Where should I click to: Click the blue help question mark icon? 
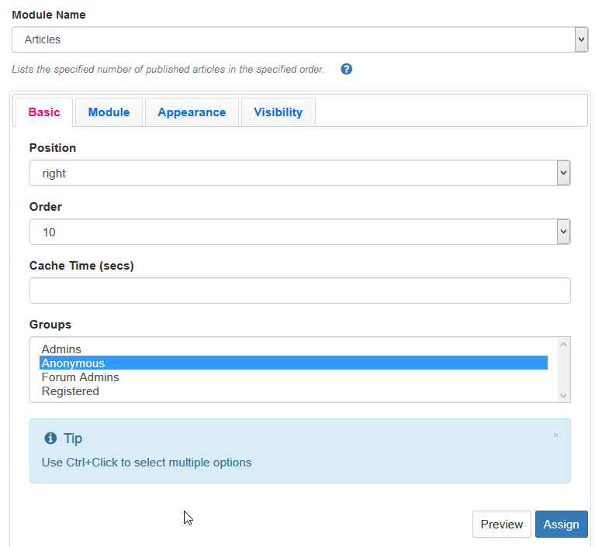(x=347, y=69)
